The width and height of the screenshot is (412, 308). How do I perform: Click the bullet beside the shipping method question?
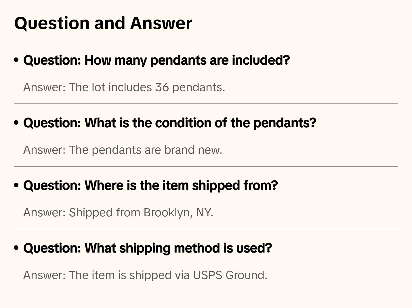(x=16, y=248)
